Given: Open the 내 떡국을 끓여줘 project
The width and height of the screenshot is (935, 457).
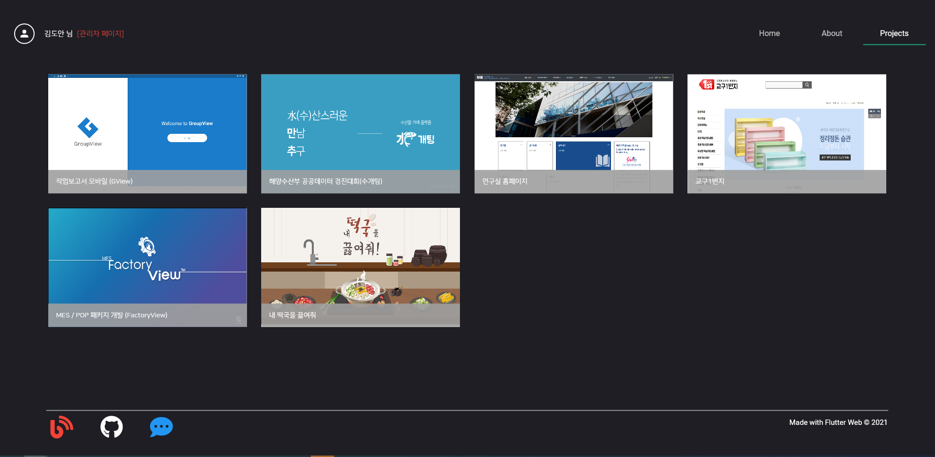Looking at the screenshot, I should tap(360, 267).
